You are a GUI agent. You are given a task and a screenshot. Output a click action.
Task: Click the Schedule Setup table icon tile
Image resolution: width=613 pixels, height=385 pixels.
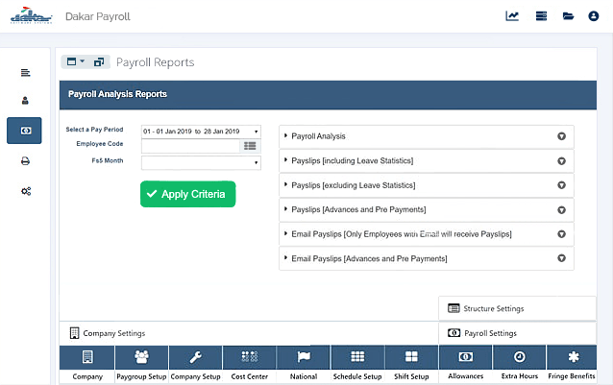357,357
